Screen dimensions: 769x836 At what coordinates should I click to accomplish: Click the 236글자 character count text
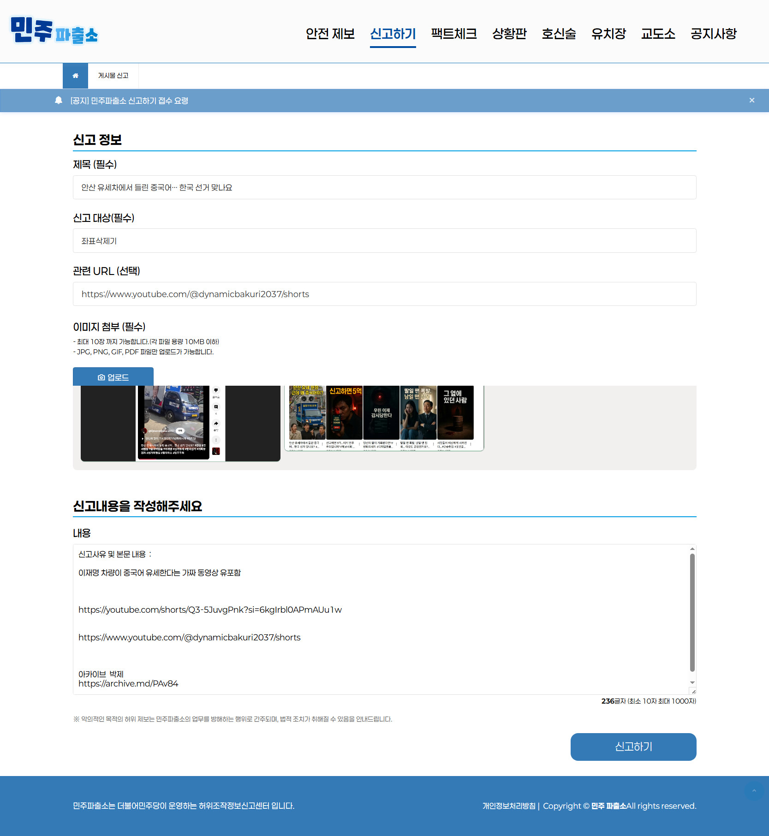pos(649,701)
